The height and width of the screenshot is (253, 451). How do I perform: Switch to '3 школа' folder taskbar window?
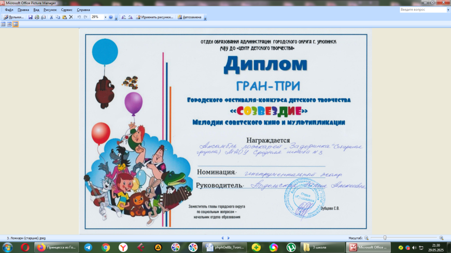[x=323, y=247]
